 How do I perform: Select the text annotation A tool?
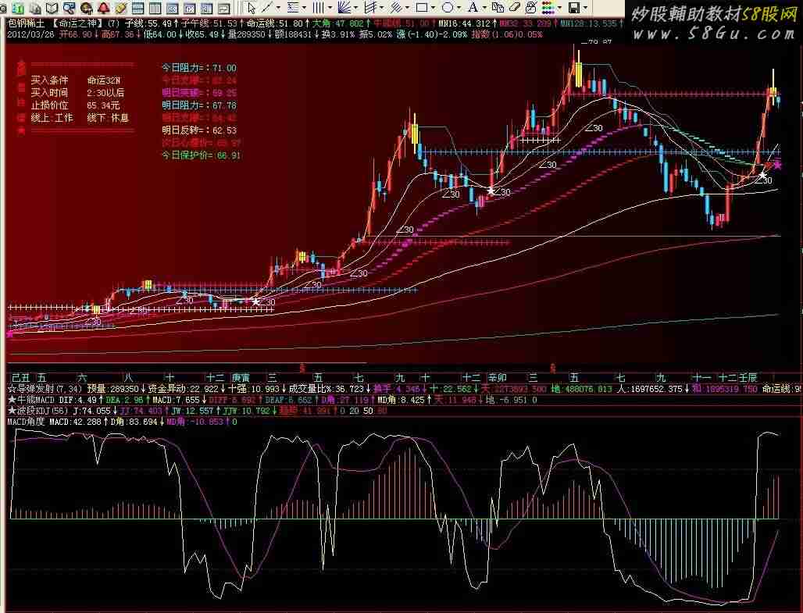(473, 7)
